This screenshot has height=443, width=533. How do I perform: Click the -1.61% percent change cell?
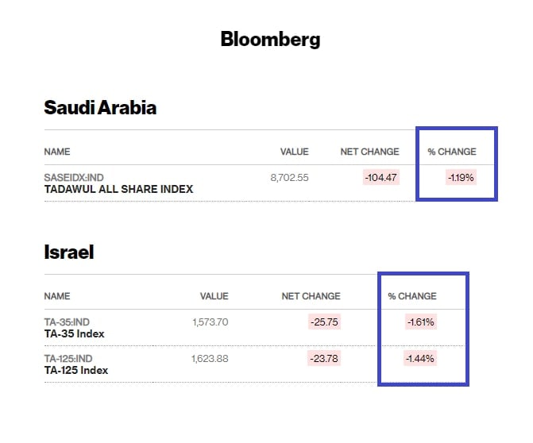[x=421, y=322]
